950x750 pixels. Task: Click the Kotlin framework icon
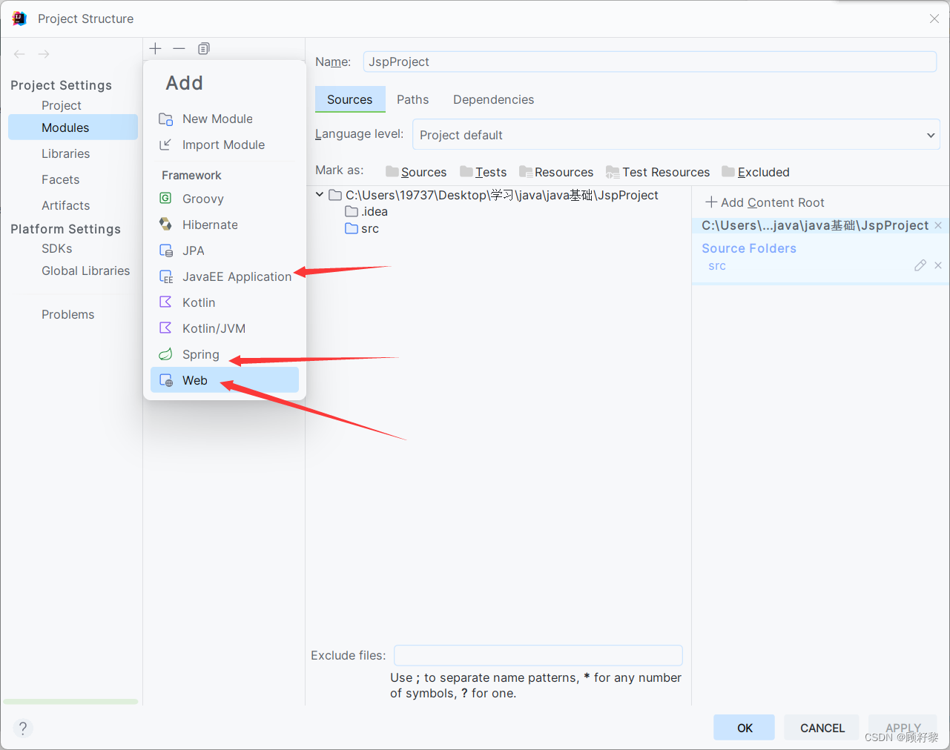[166, 302]
